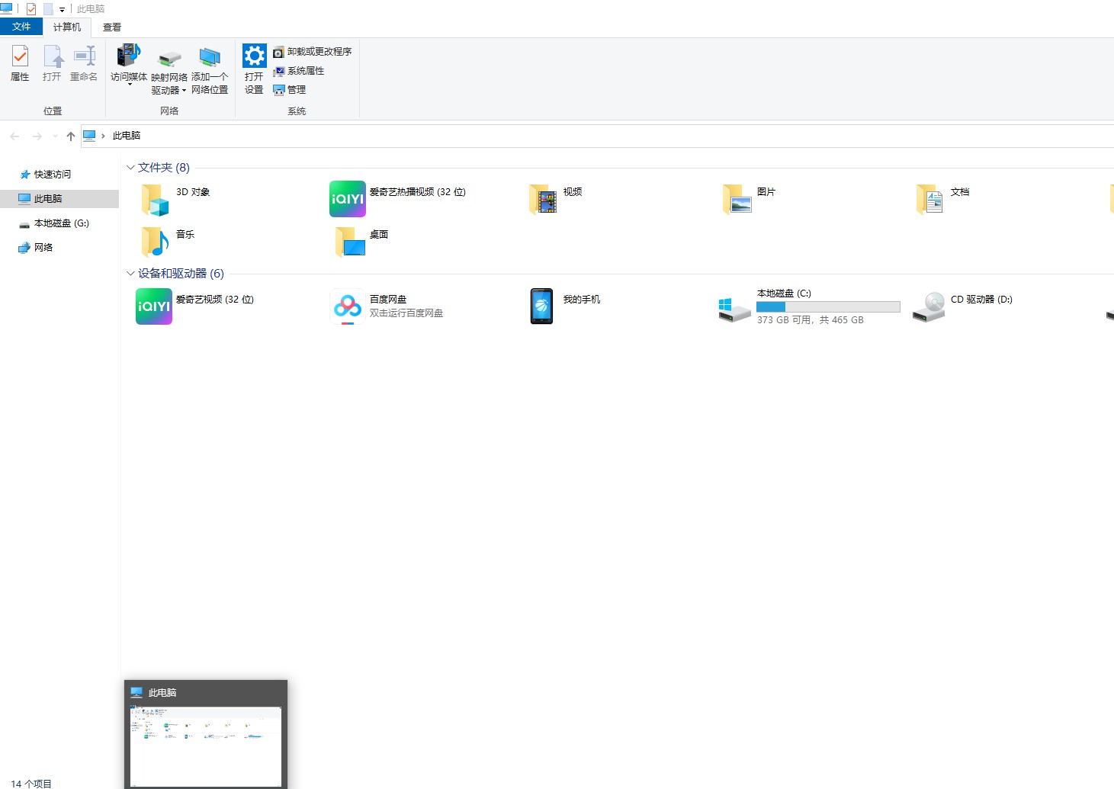Click Map network drive (映射网络驱动器) icon

click(169, 59)
